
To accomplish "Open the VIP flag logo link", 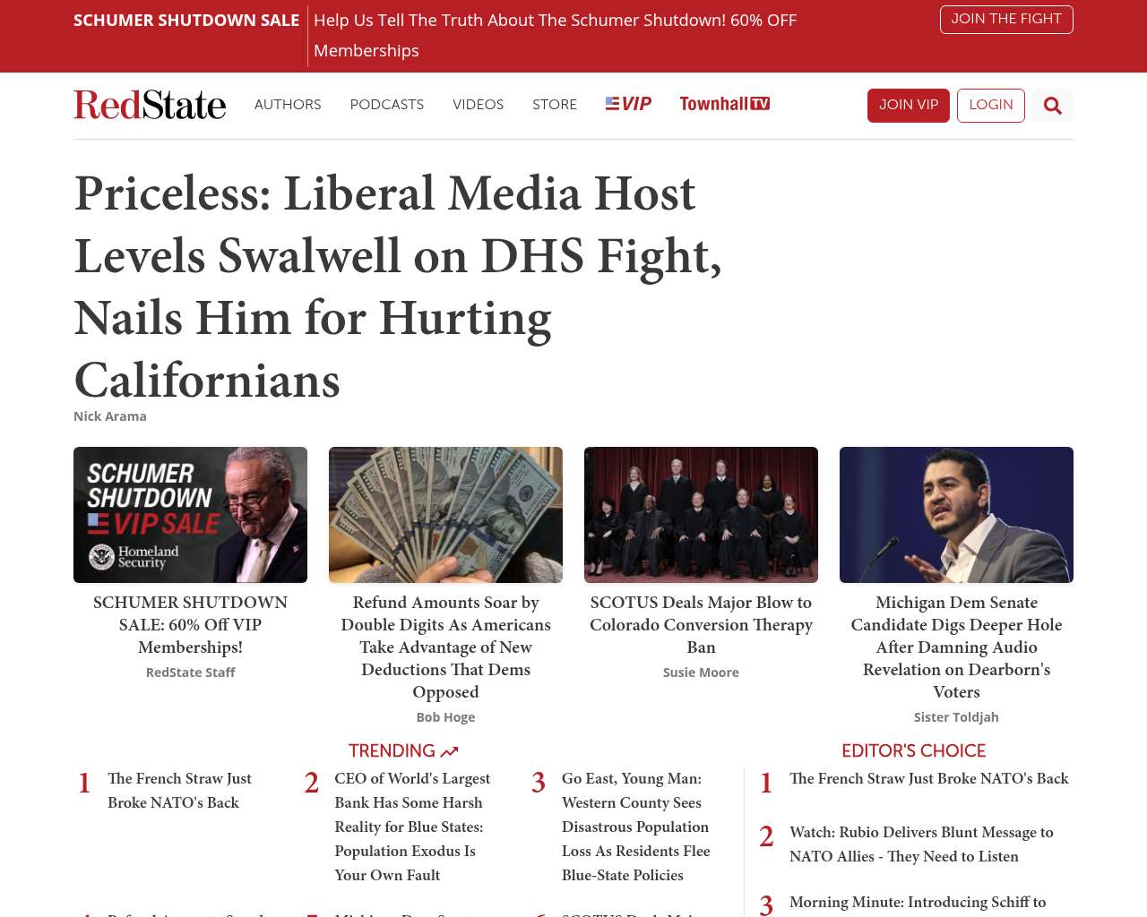I will pyautogui.click(x=628, y=104).
